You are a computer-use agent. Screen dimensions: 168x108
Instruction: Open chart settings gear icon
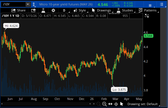[53, 10]
